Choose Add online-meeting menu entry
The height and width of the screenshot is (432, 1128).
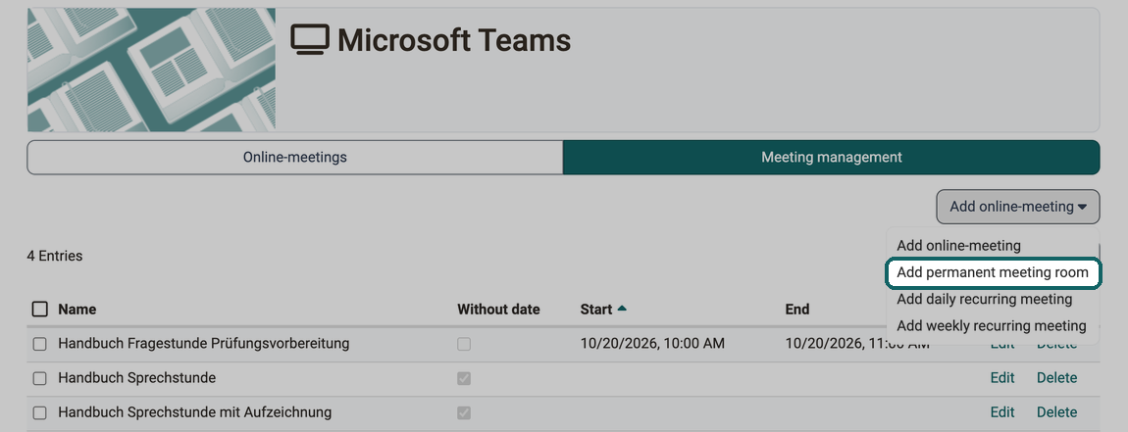coord(958,246)
